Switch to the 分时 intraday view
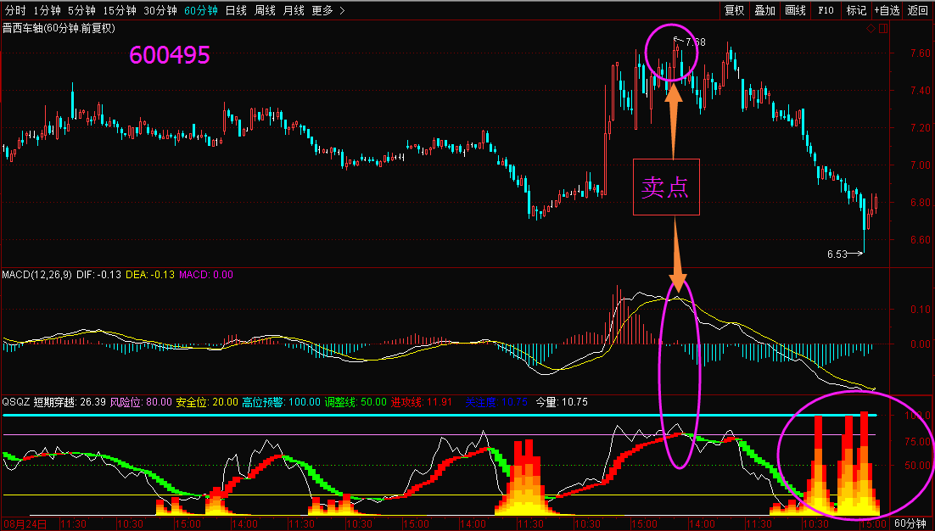935x531 pixels. [x=15, y=10]
